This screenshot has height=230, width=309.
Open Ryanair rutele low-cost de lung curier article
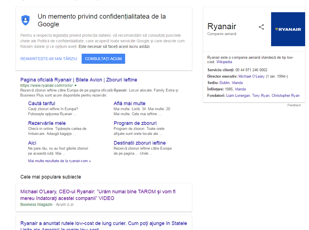(x=104, y=226)
